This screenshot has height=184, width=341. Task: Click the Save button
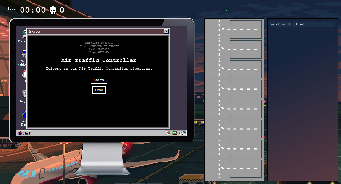(x=11, y=8)
